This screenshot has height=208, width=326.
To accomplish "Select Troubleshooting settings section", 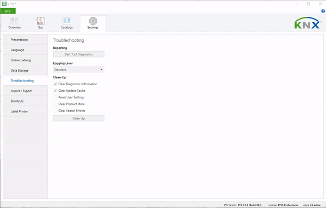I will 26,80.
